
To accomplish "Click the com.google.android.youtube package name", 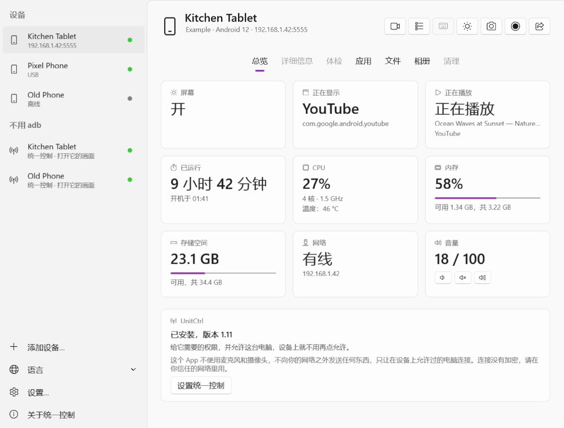I will pyautogui.click(x=345, y=123).
